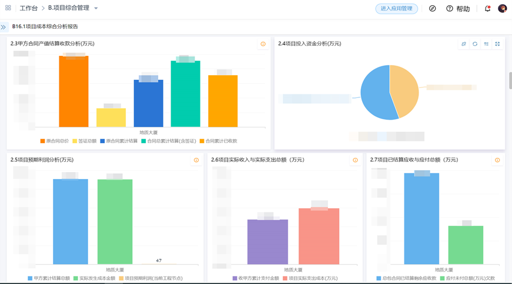
Task: Click info icon on chart 2.3
Action: pyautogui.click(x=263, y=44)
